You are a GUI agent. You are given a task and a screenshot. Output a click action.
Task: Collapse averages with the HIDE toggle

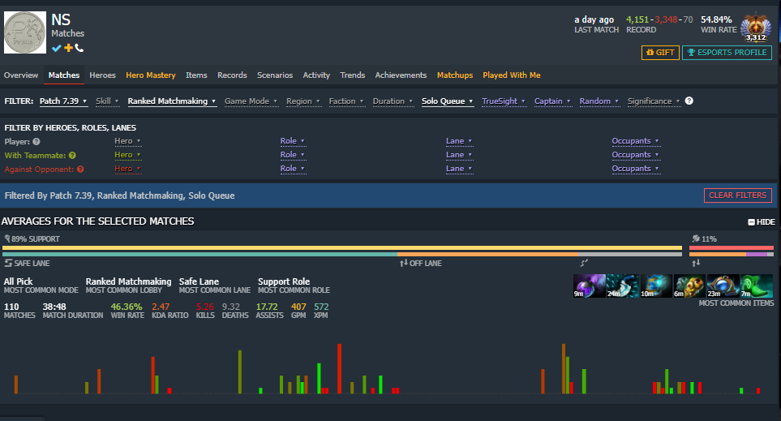[761, 222]
